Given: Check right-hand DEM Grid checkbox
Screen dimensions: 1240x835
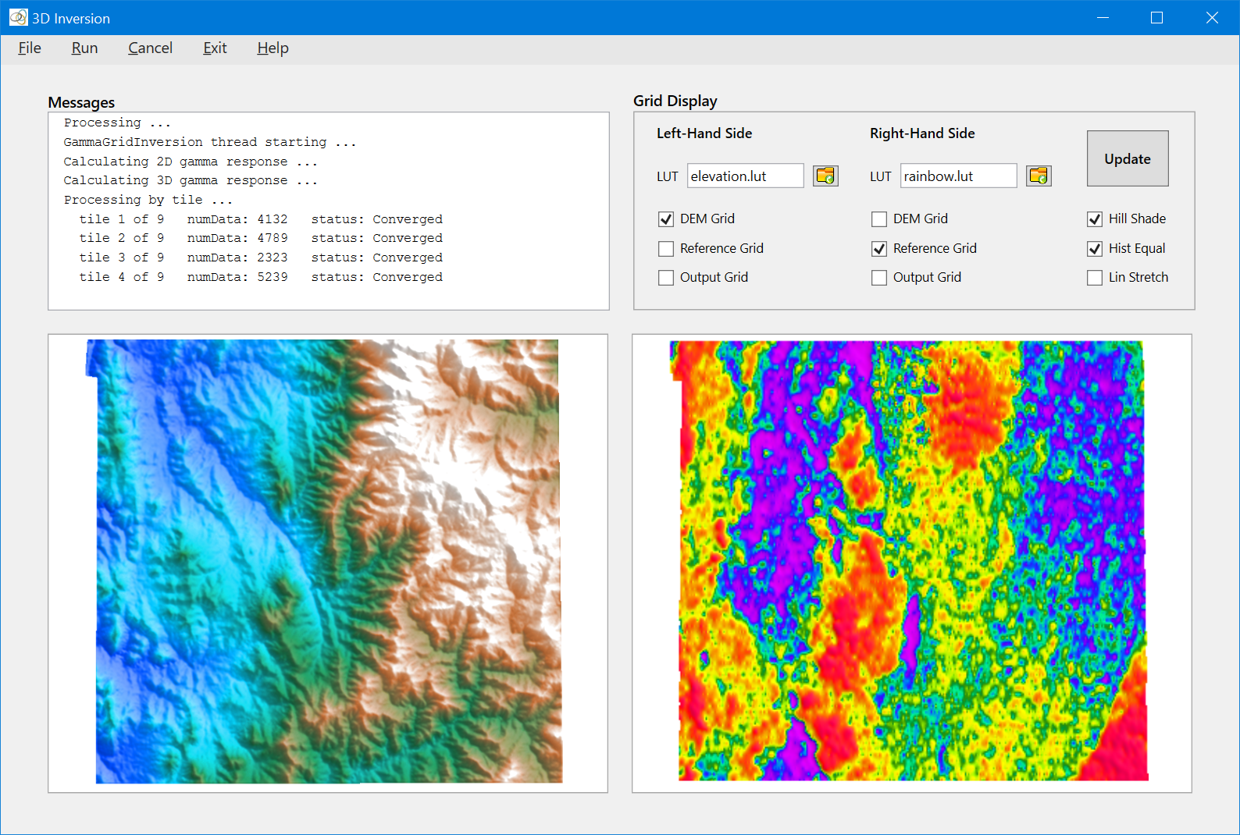Looking at the screenshot, I should (879, 219).
